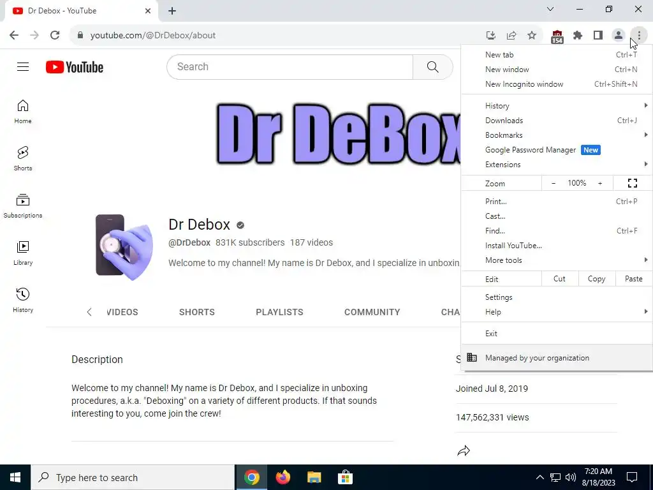The height and width of the screenshot is (490, 653).
Task: Toggle the browser side panel
Action: pos(598,35)
